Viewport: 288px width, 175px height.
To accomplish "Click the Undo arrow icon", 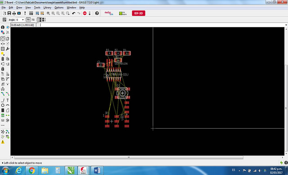I will 74,13.
